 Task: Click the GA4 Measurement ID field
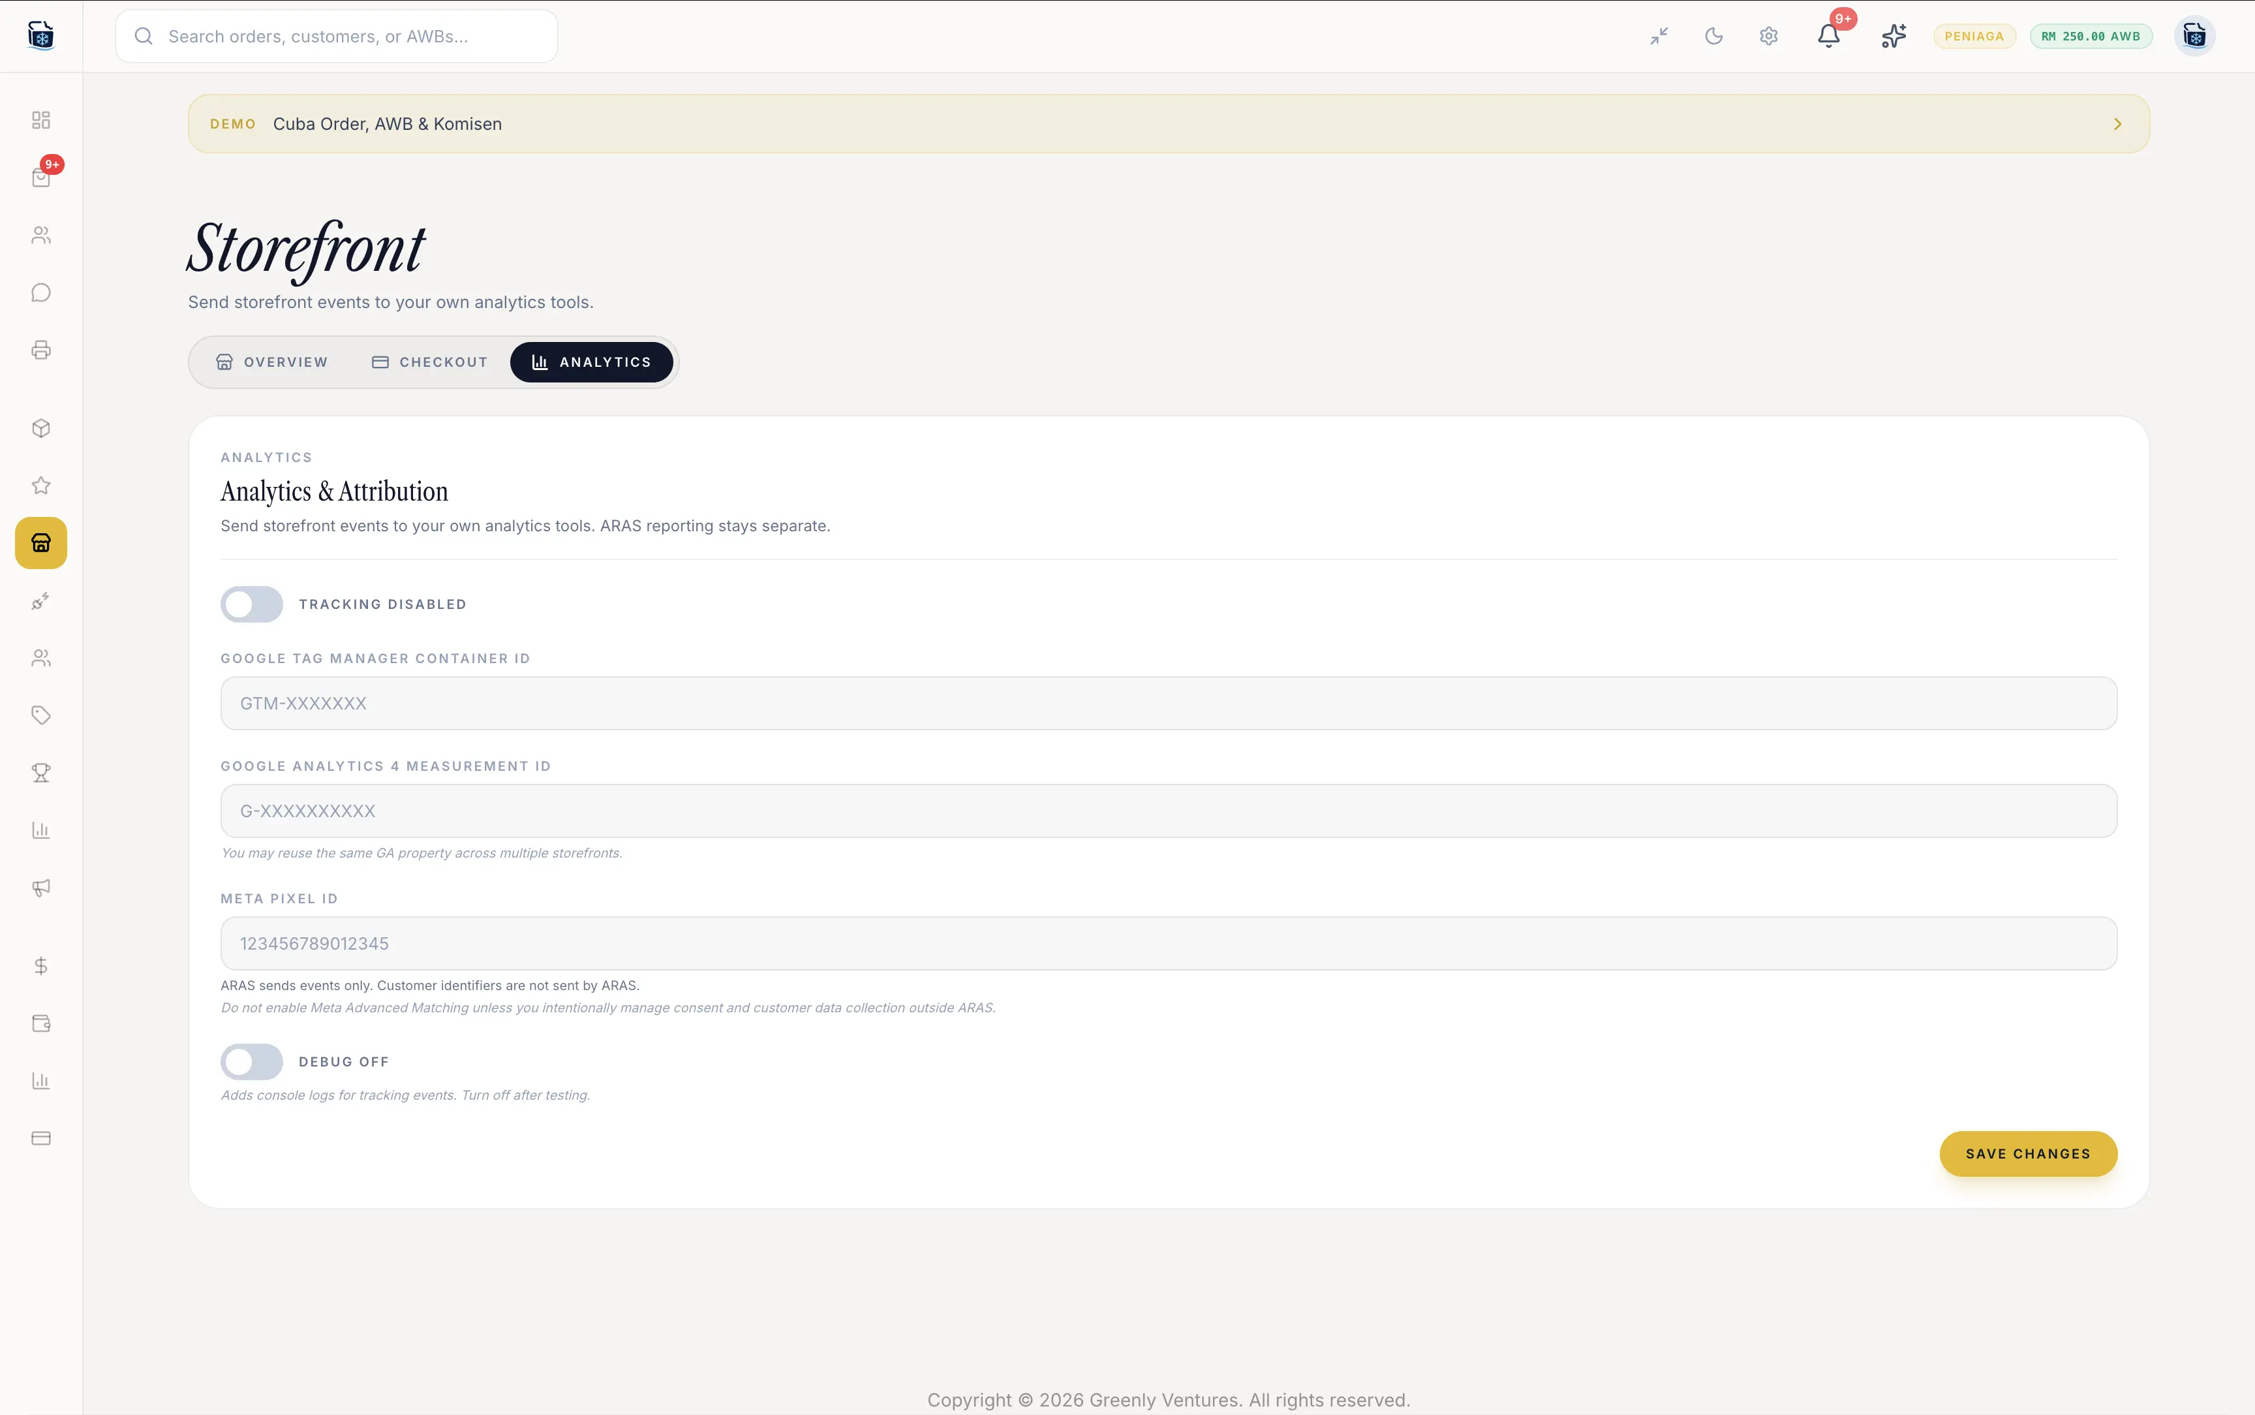(x=1168, y=811)
